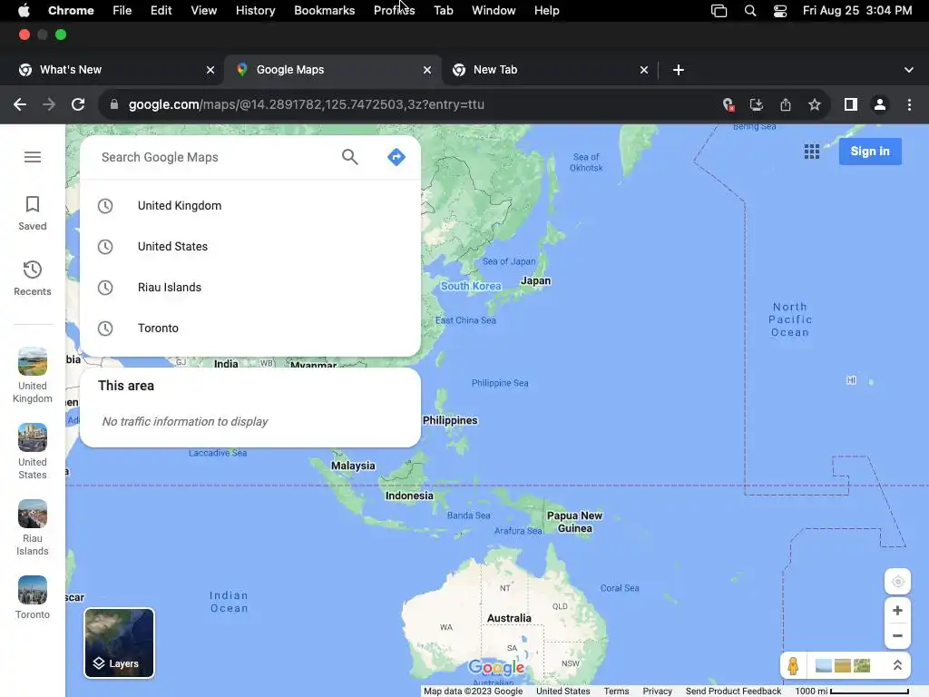Click the address bar URL
Viewport: 929px width, 697px height.
click(x=307, y=105)
